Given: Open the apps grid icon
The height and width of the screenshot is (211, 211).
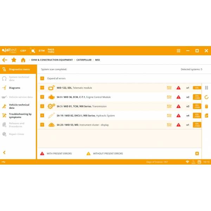Looking at the screenshot, I should [179, 51].
